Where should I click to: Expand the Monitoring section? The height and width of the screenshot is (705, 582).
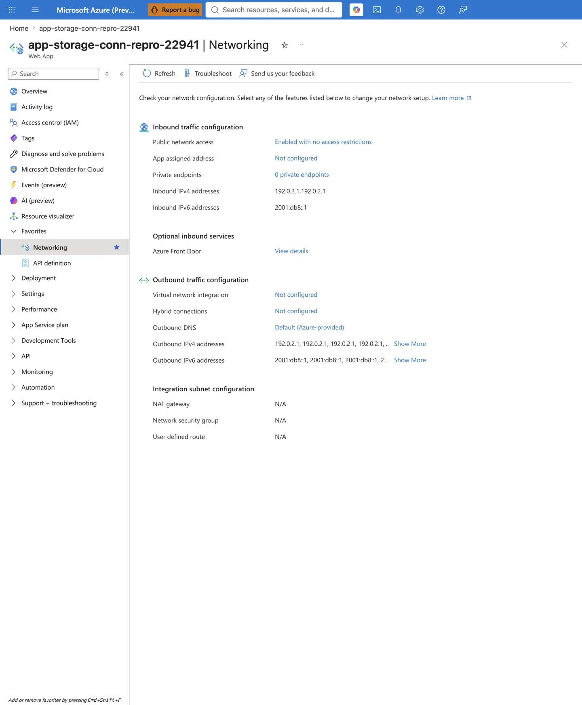click(x=14, y=372)
